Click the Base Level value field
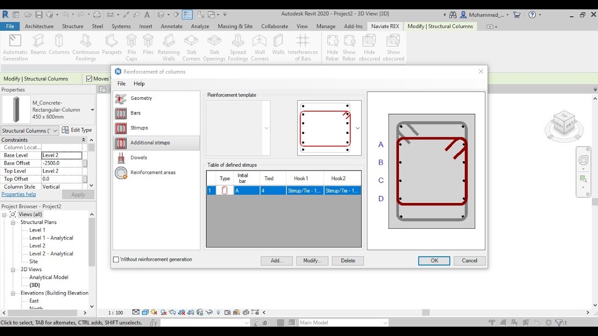 point(62,155)
